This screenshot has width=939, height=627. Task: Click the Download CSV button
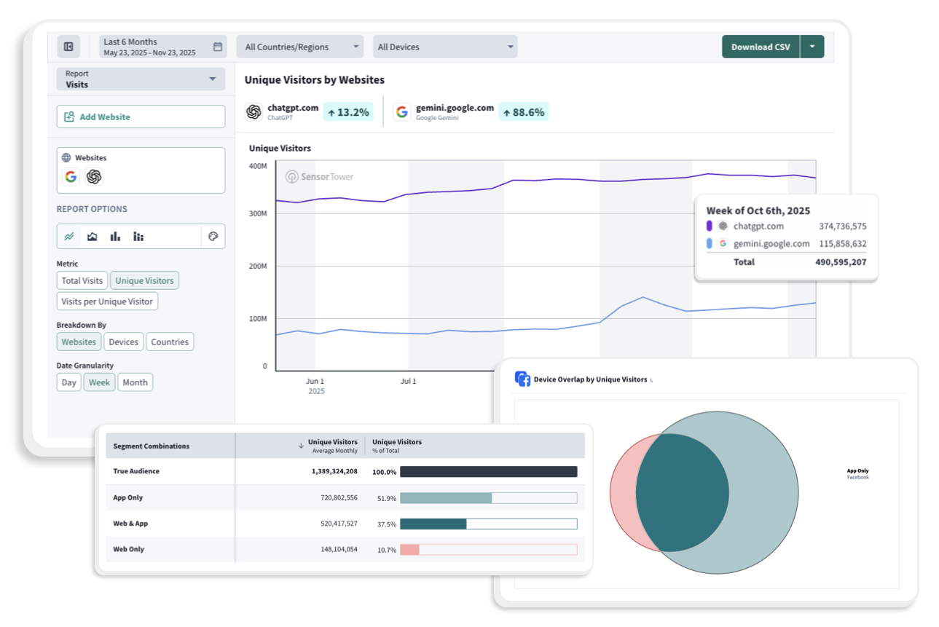[x=760, y=46]
